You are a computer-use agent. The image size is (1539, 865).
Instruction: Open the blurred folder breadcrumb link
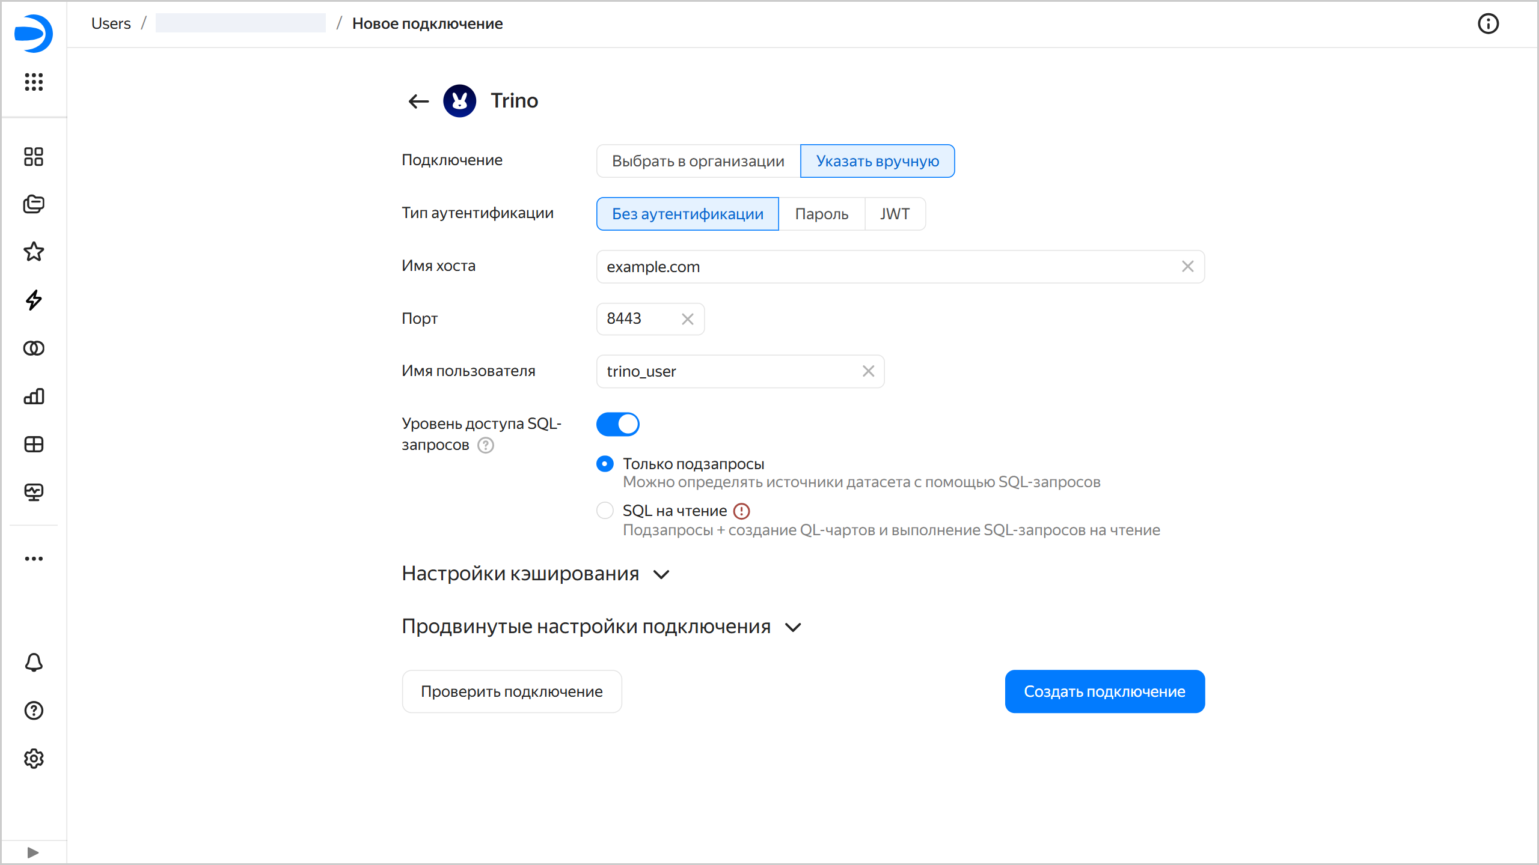[240, 23]
